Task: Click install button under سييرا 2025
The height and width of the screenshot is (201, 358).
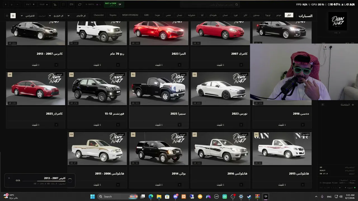Action: coord(159,125)
